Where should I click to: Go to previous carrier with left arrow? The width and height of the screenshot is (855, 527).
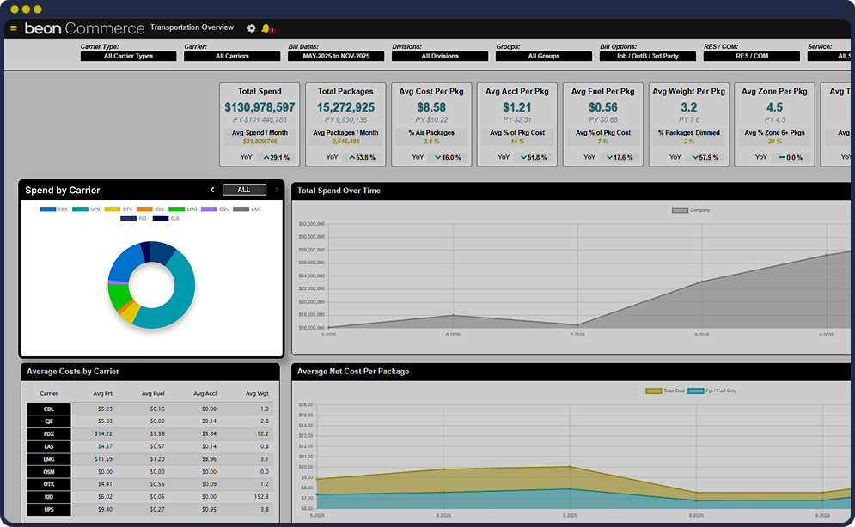point(212,190)
